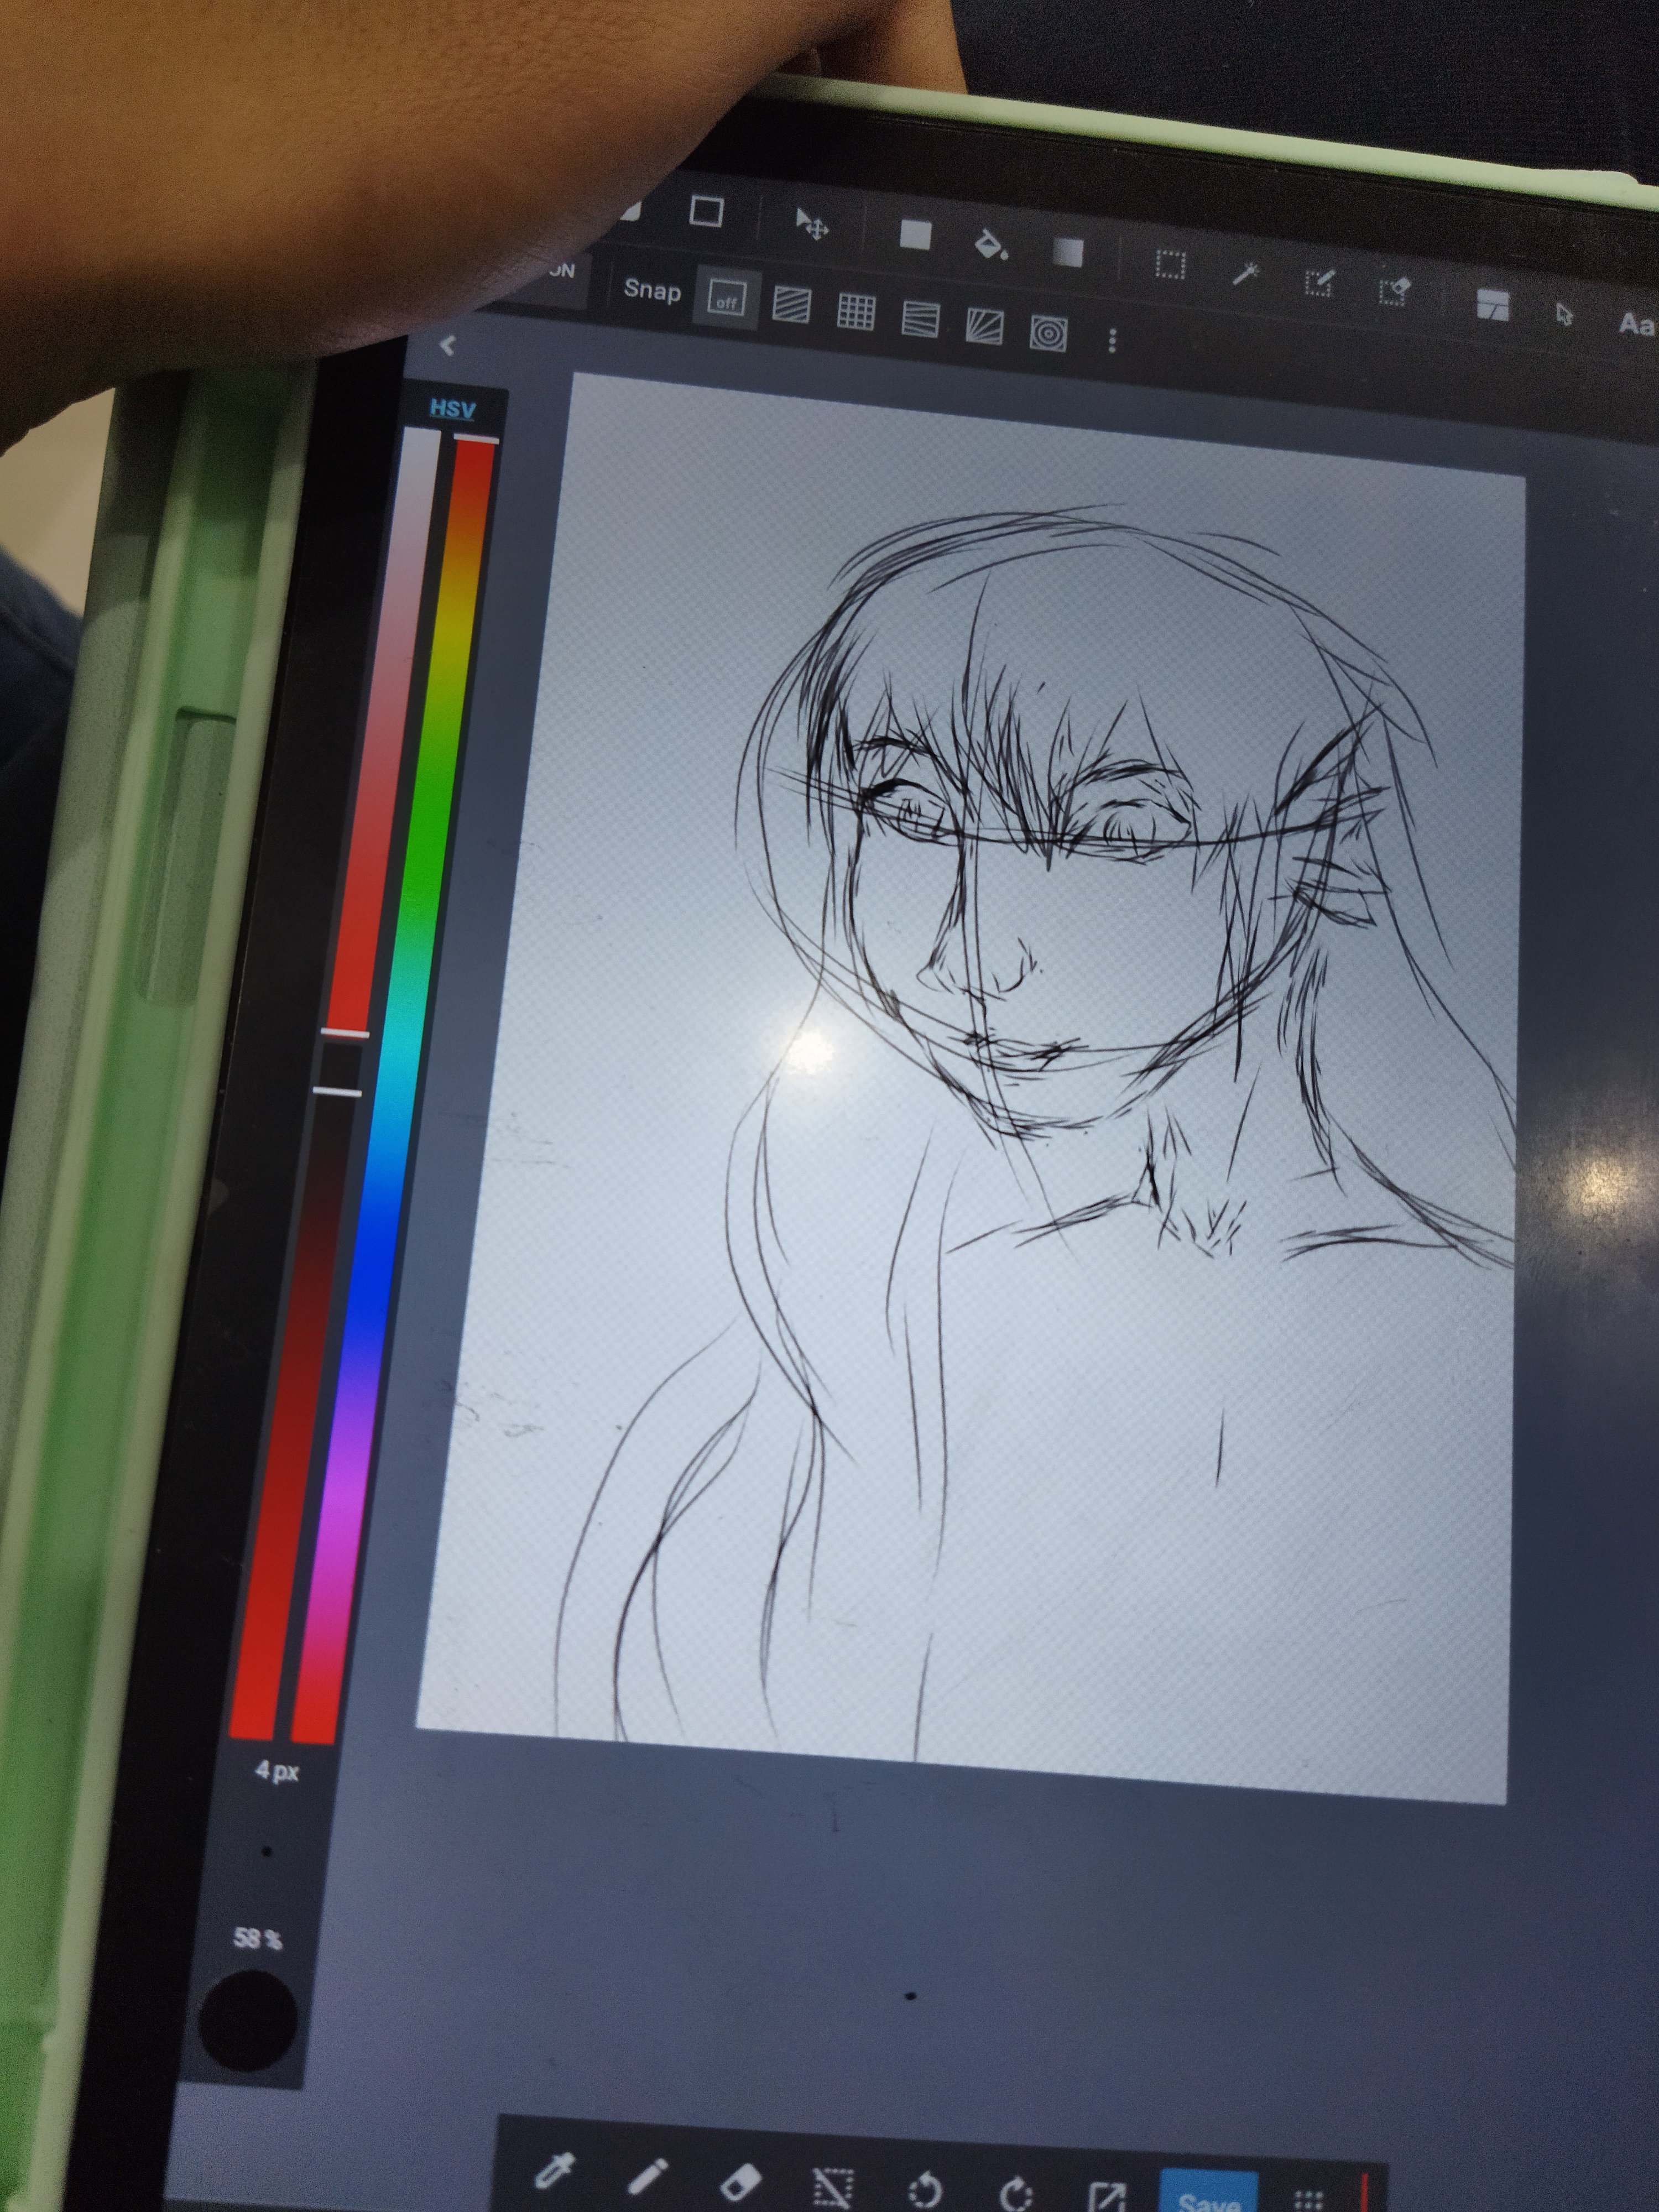Select the Divide Panel tool
1659x2212 pixels.
pyautogui.click(x=1492, y=304)
